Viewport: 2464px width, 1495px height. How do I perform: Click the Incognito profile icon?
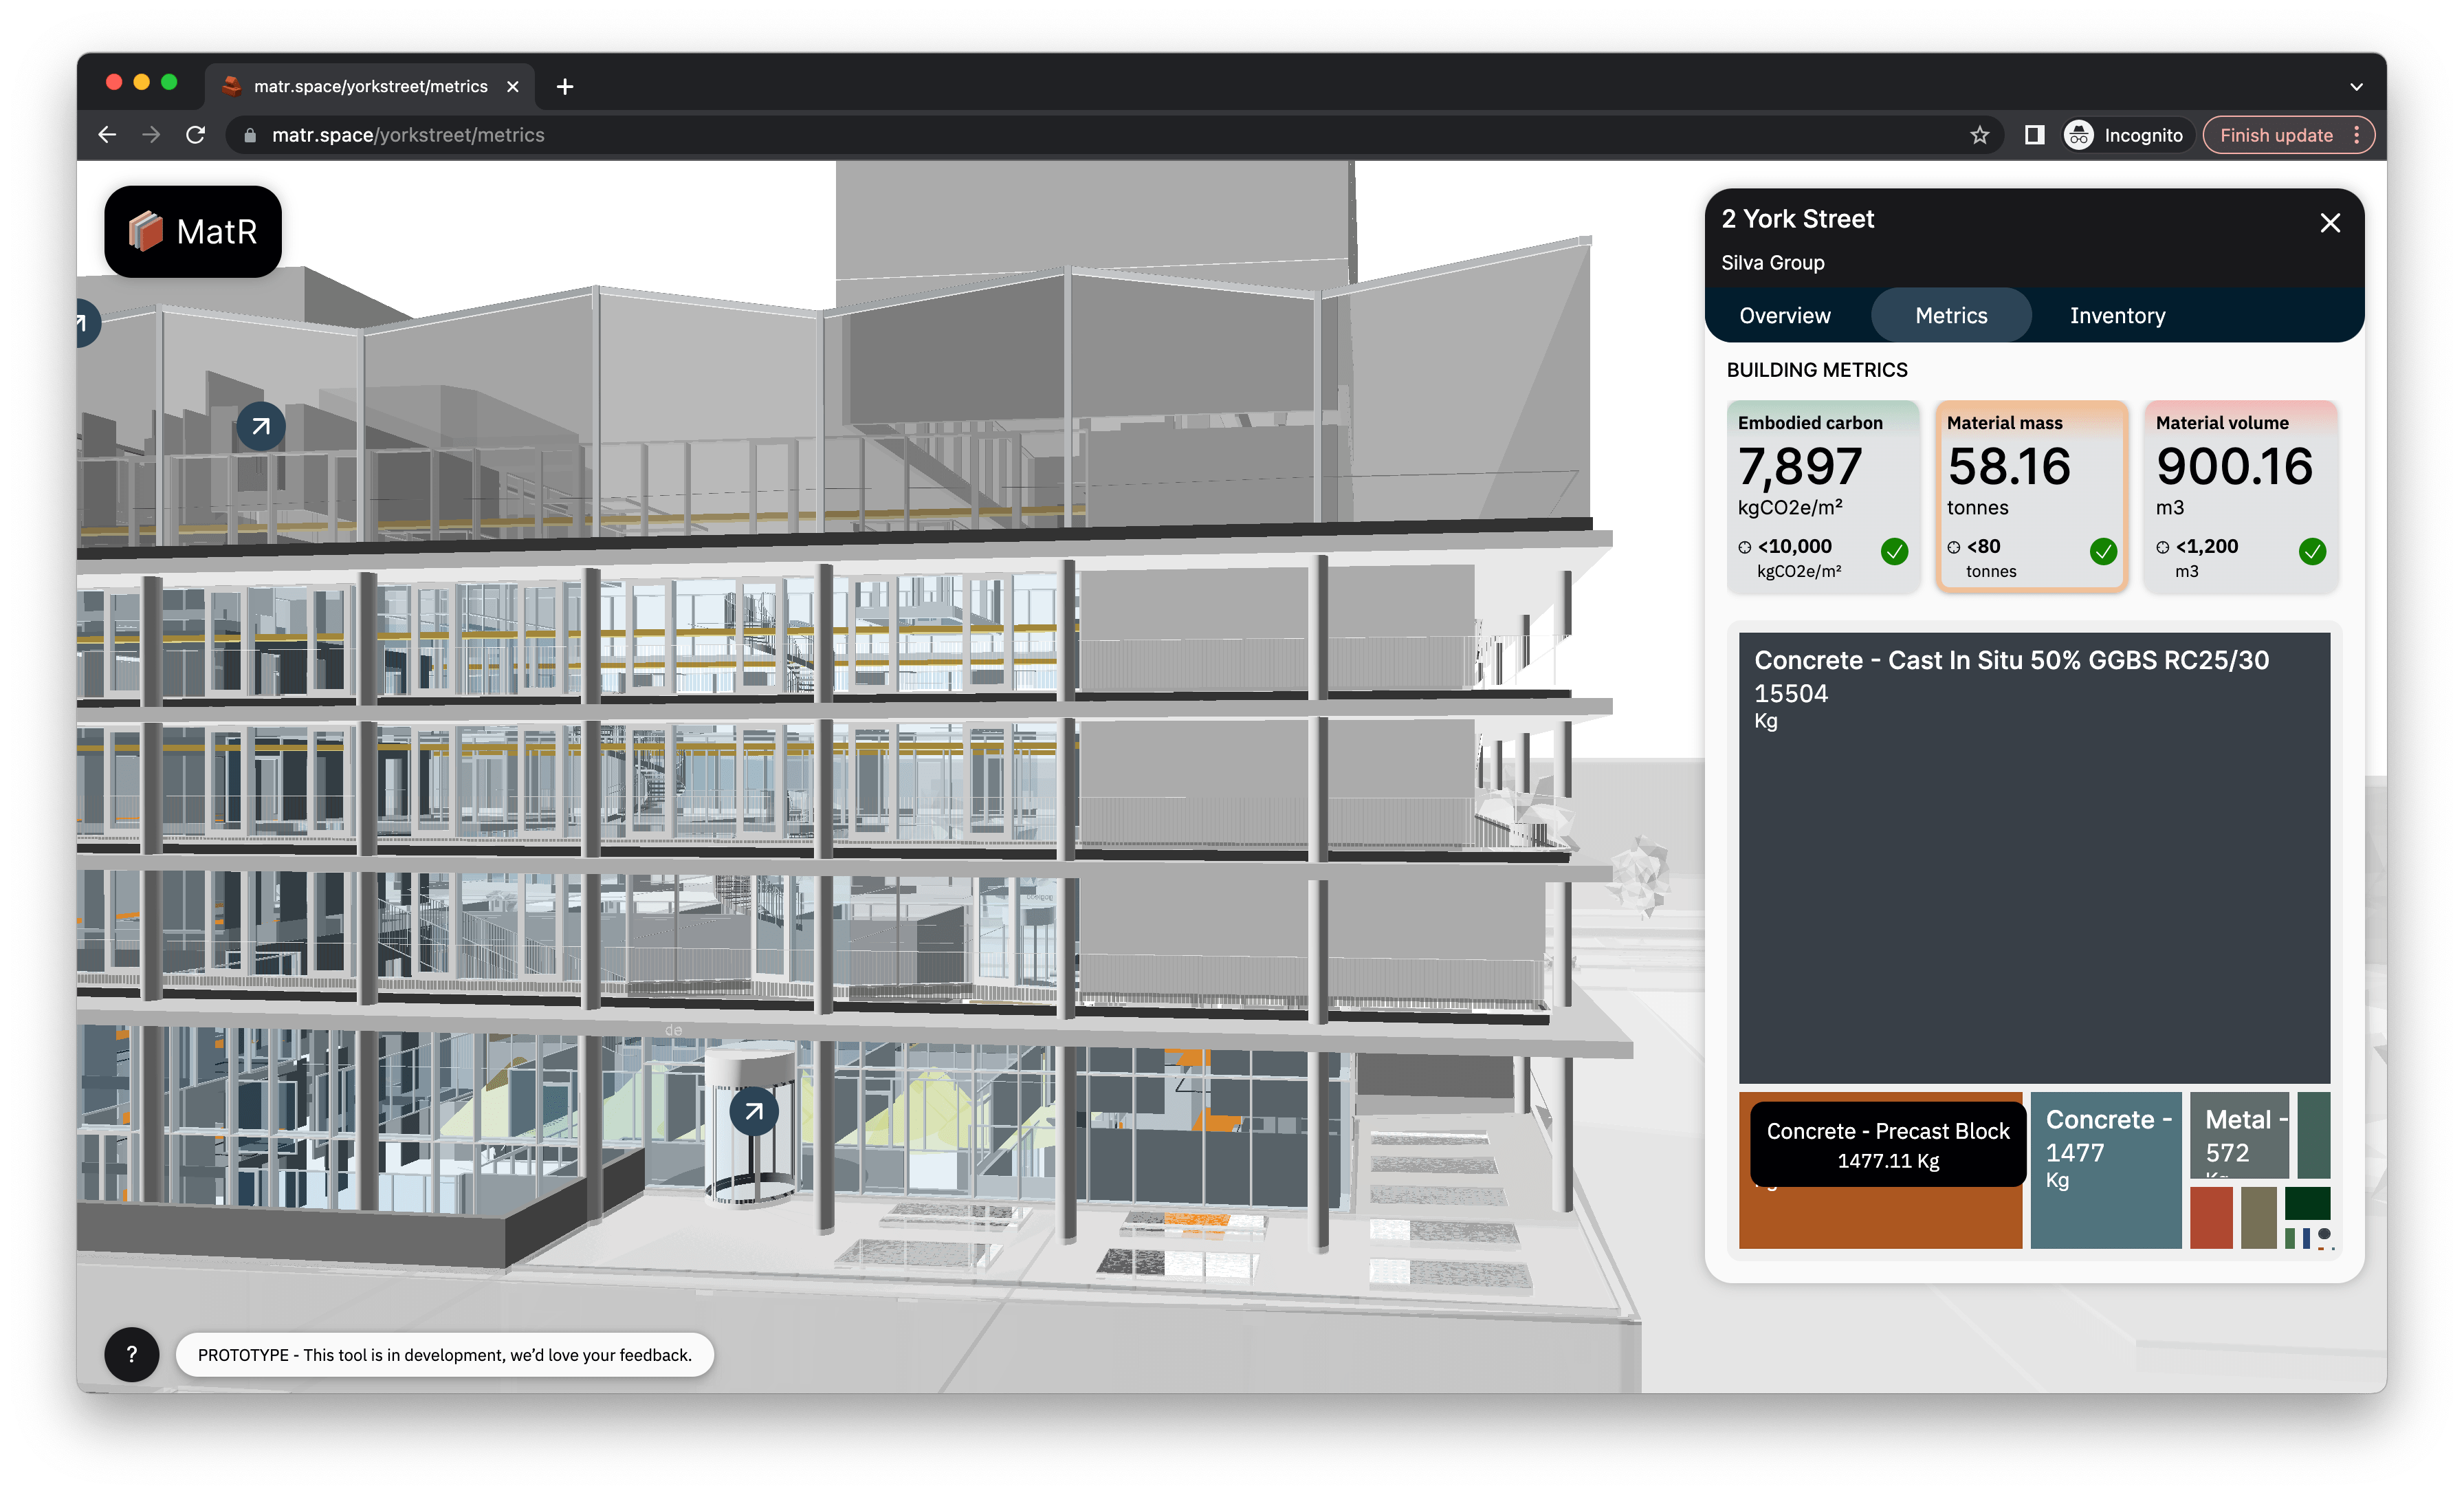pos(2079,135)
